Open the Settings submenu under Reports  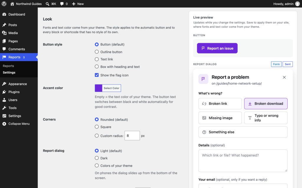point(9,73)
